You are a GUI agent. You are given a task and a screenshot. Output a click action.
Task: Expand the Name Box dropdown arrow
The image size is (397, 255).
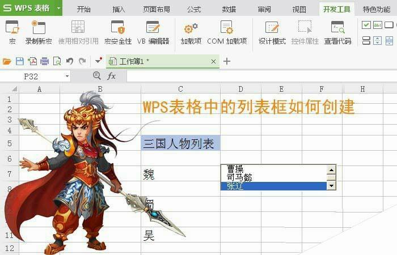click(x=67, y=76)
